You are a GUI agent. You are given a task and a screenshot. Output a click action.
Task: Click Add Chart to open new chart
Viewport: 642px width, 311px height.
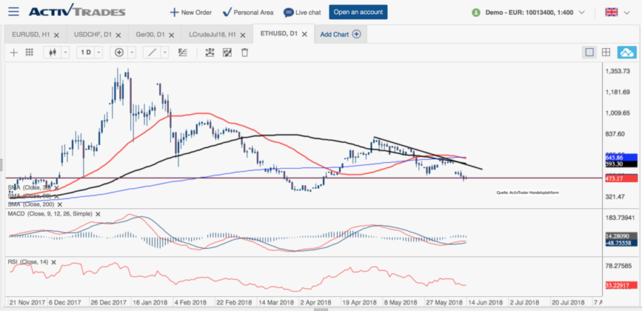pos(340,35)
